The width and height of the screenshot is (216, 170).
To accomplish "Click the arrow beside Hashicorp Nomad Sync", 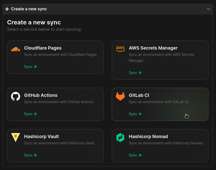I will point(140,155).
